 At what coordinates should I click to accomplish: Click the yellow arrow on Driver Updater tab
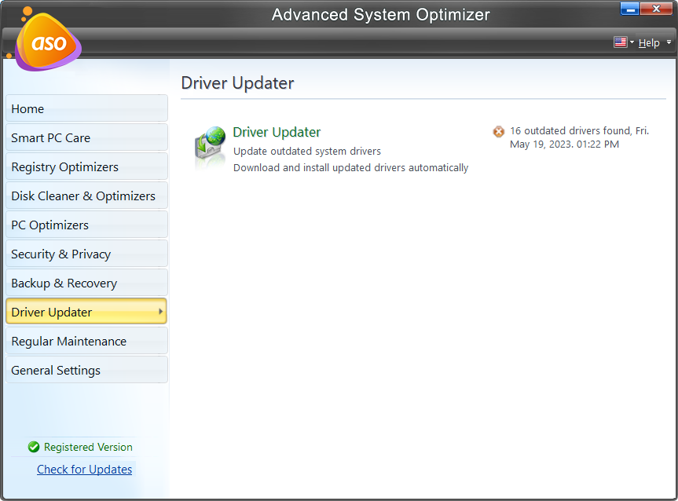click(162, 311)
